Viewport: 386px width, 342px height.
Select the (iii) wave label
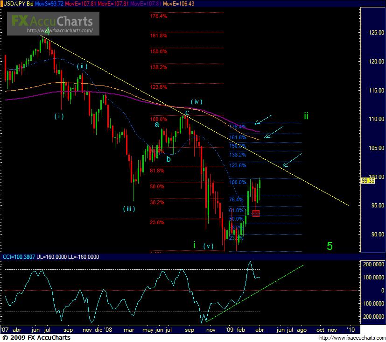tap(129, 208)
